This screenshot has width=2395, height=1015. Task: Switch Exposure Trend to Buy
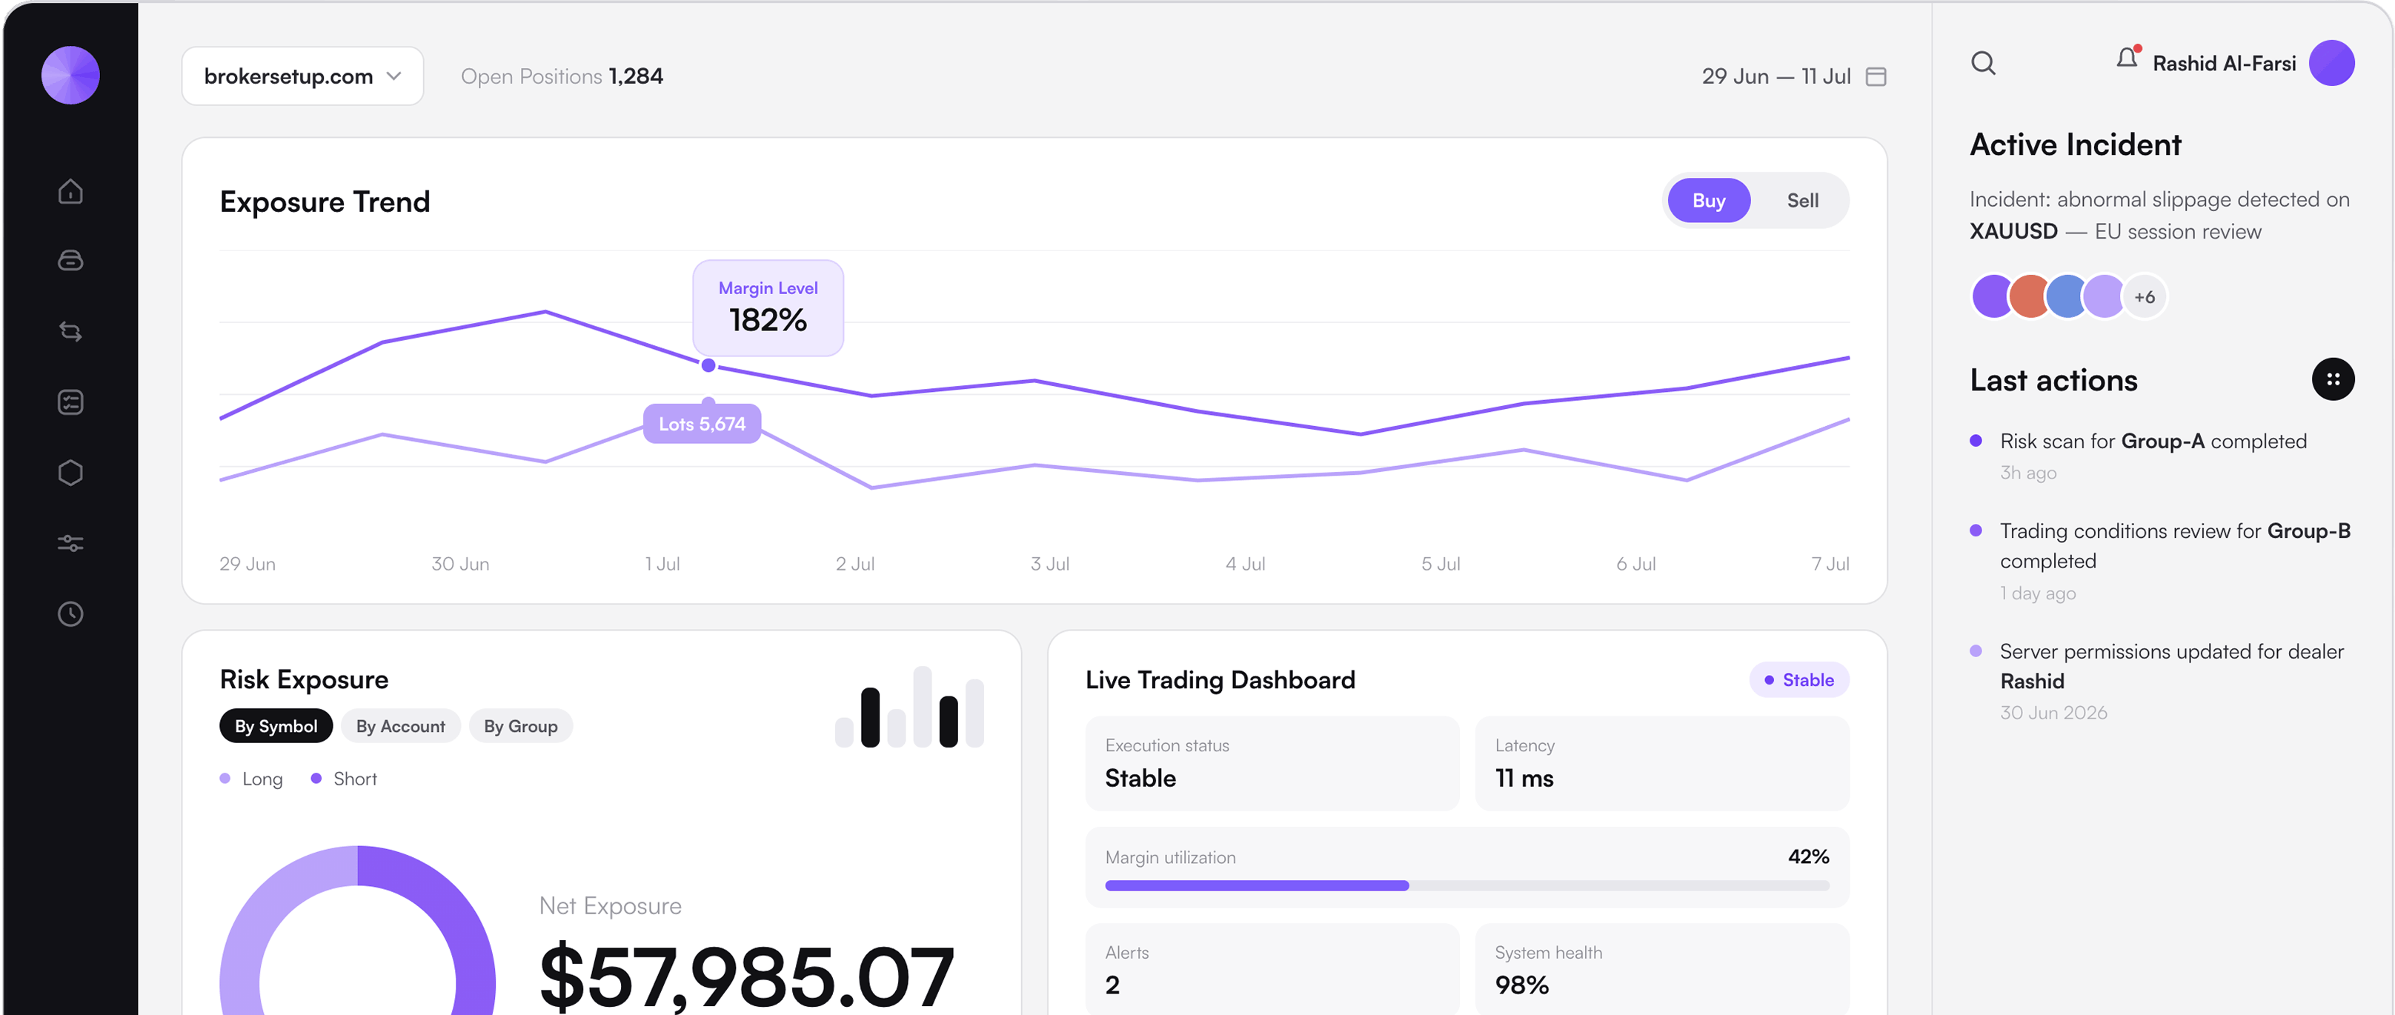click(1709, 201)
